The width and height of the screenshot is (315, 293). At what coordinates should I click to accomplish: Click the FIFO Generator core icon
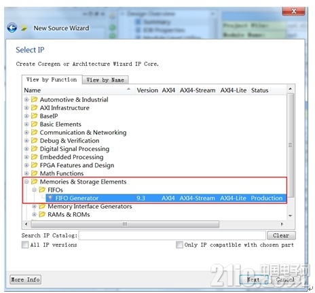click(50, 198)
